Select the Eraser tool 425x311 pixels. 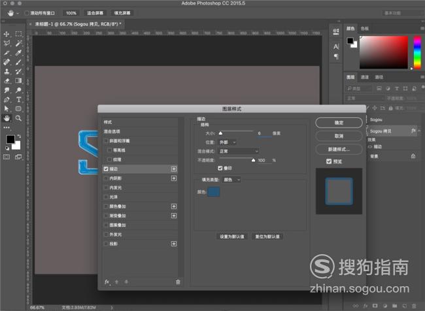(x=7, y=81)
